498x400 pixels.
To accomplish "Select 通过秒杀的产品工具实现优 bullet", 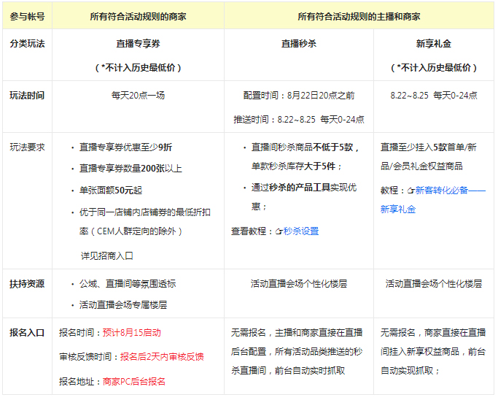I will coord(304,188).
